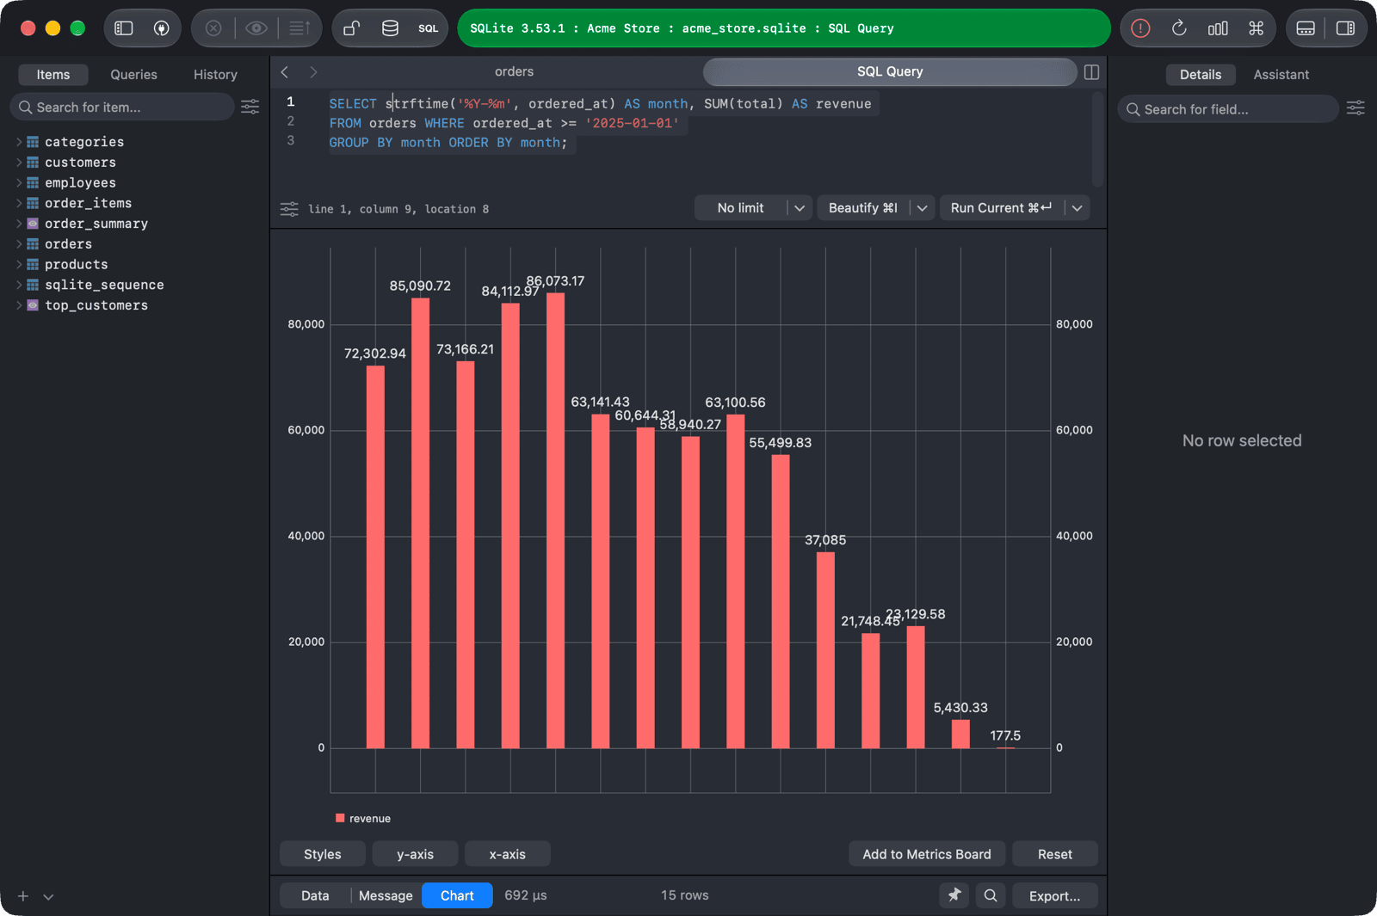Screen dimensions: 1377x916
Task: Switch to the Queries tab
Action: tap(133, 75)
